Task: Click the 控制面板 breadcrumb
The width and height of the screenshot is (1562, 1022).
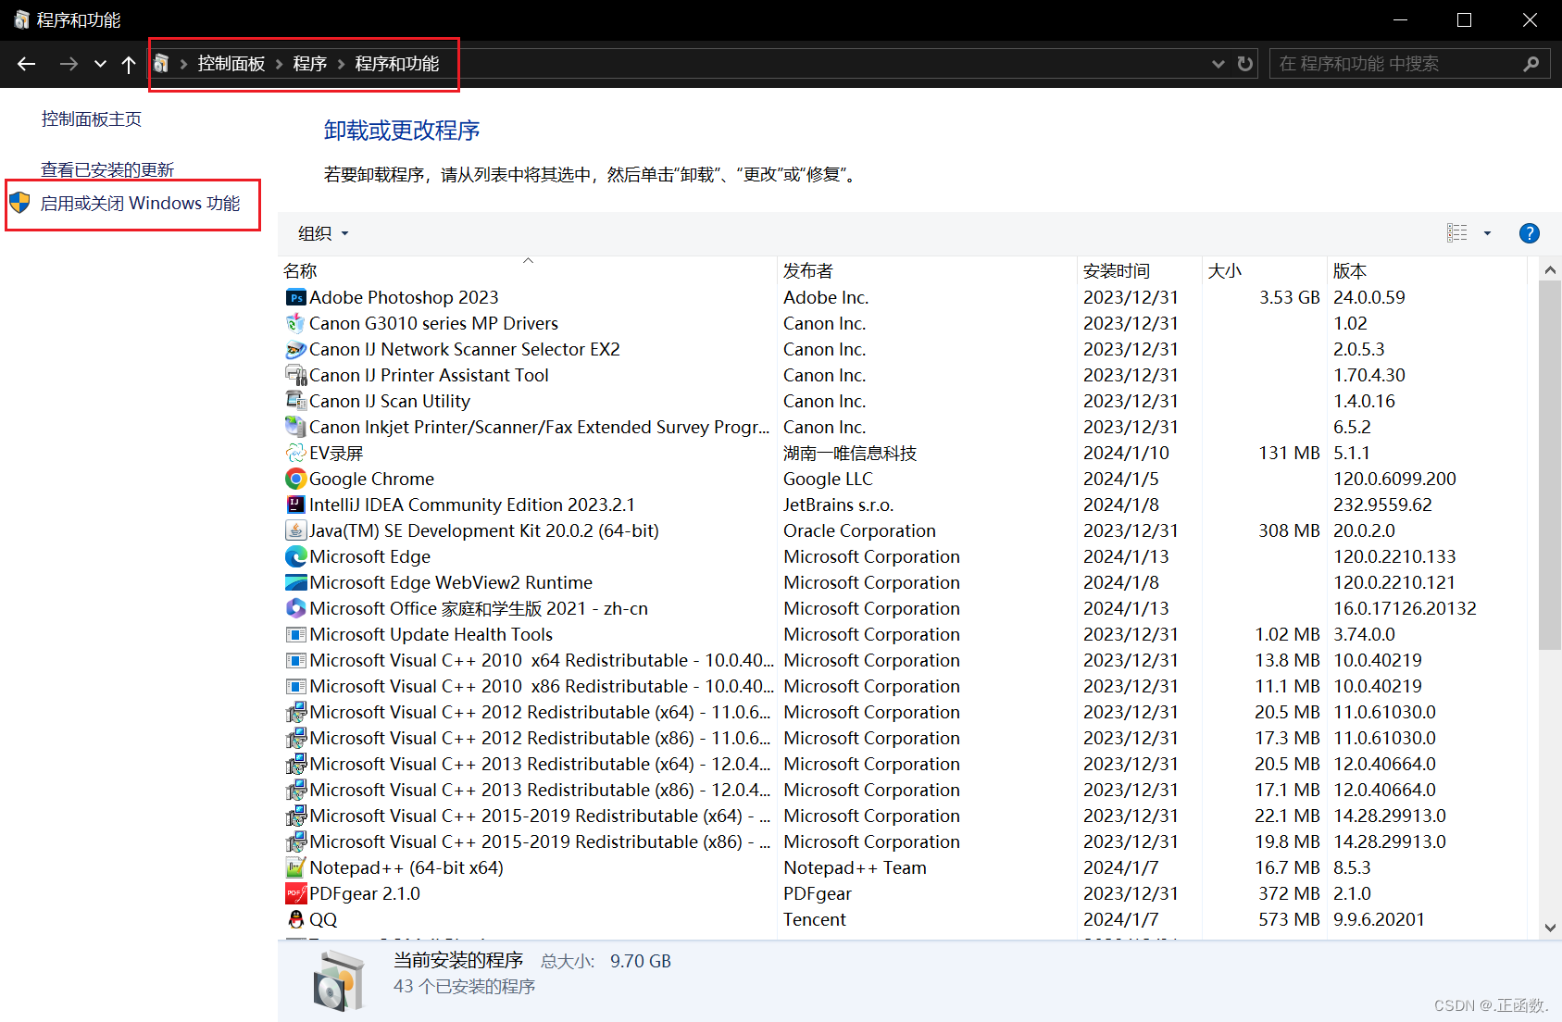Action: tap(231, 64)
